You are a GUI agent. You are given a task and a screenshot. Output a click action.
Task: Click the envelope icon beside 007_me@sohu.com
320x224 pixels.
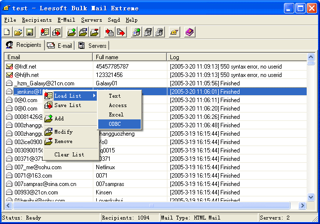9,167
